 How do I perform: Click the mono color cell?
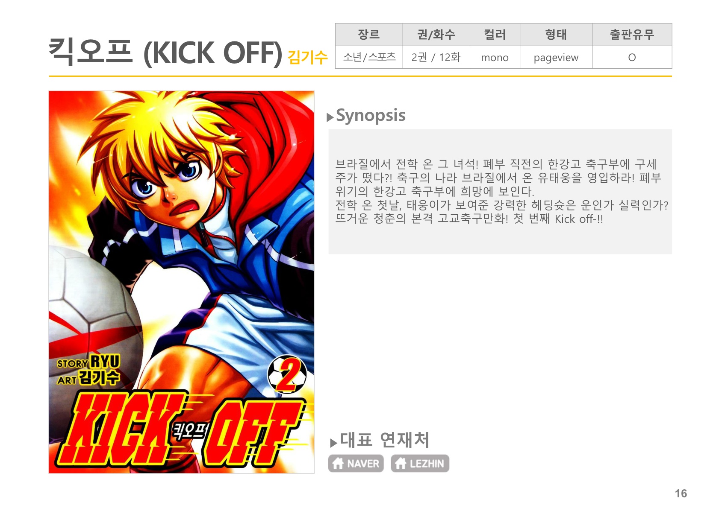click(495, 57)
